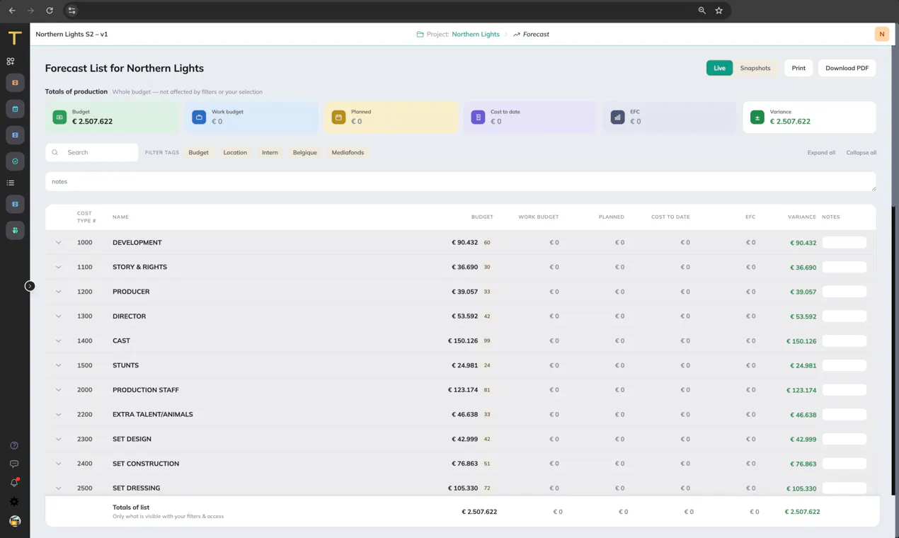Viewport: 899px width, 538px height.
Task: Click the Print button
Action: click(798, 68)
